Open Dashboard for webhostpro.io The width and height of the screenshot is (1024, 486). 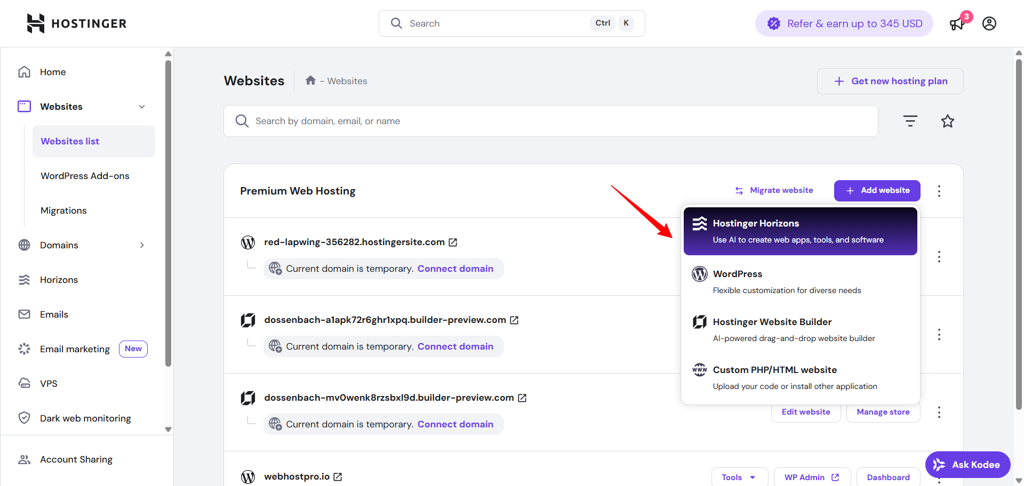click(888, 477)
